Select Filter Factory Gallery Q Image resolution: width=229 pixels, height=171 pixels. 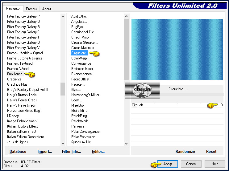point(23,22)
